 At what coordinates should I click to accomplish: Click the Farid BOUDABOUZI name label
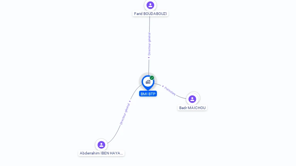[150, 14]
